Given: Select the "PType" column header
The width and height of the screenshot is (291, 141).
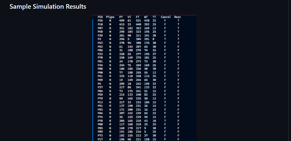Looking at the screenshot, I should [110, 17].
